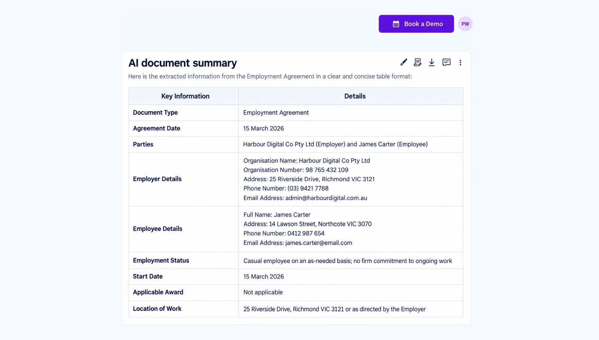
Task: Select the 'Applicable Award' row label
Action: tap(158, 292)
